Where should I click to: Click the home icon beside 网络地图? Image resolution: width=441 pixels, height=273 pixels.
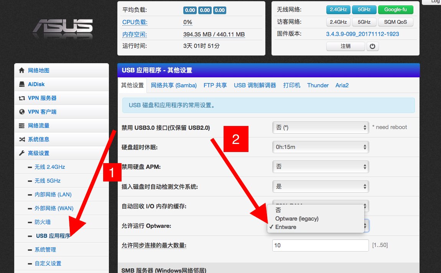[x=21, y=70]
